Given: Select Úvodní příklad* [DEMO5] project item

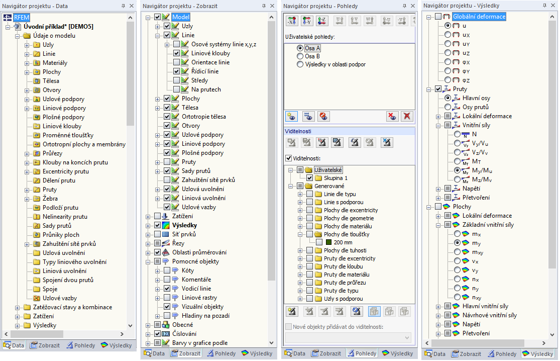Looking at the screenshot, I should pyautogui.click(x=58, y=27).
